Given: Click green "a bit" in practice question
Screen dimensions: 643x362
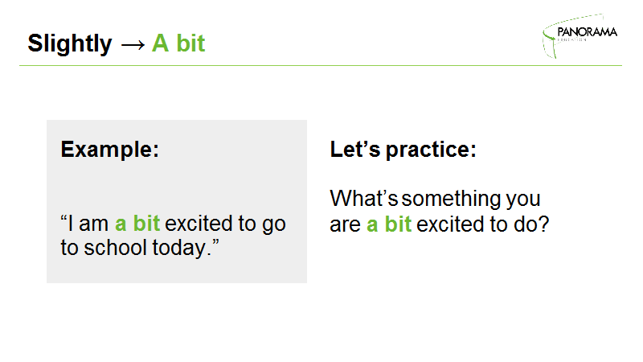Looking at the screenshot, I should tap(389, 224).
